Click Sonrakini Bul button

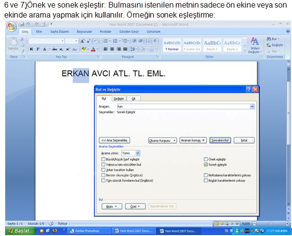(220, 140)
